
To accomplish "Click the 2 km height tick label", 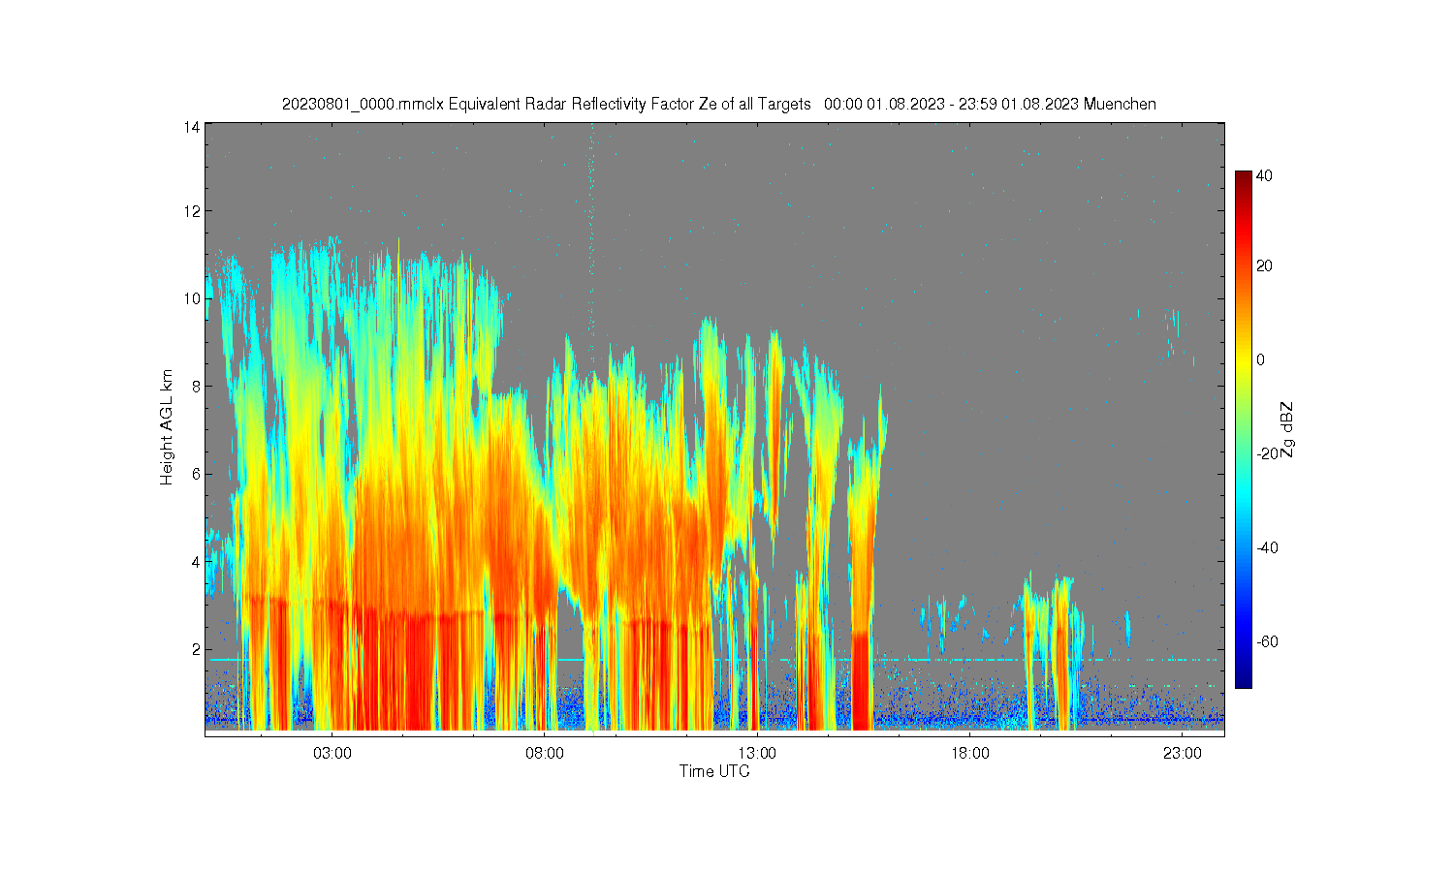I will 196,649.
